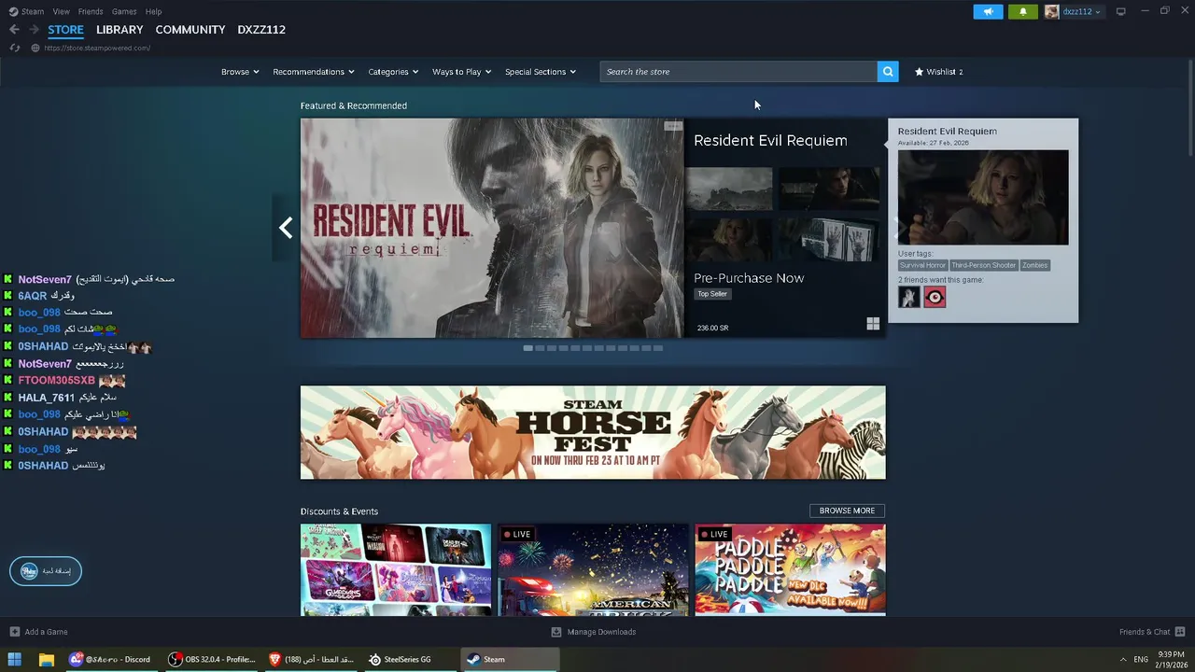1195x672 pixels.
Task: Click the Zombies tag
Action: point(1034,265)
